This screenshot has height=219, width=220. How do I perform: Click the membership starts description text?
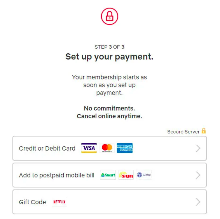click(110, 85)
